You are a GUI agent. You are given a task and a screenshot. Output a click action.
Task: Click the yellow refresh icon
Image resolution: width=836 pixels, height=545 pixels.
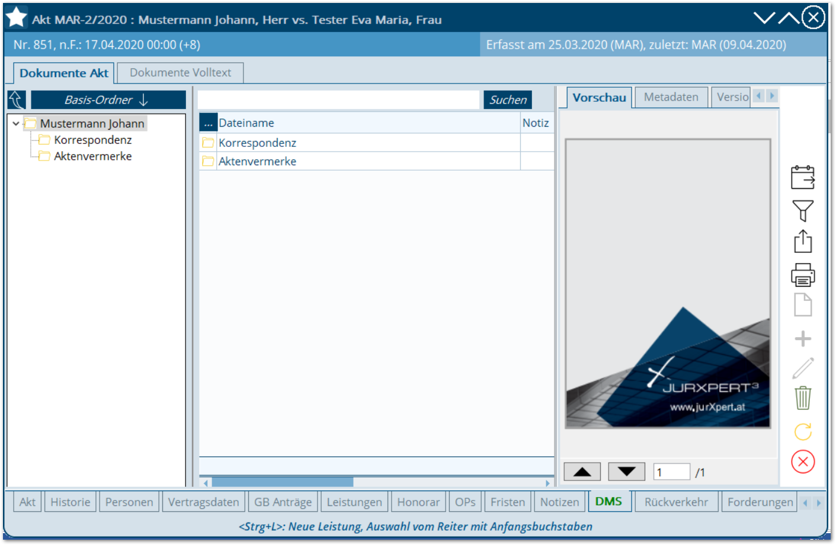click(x=803, y=432)
